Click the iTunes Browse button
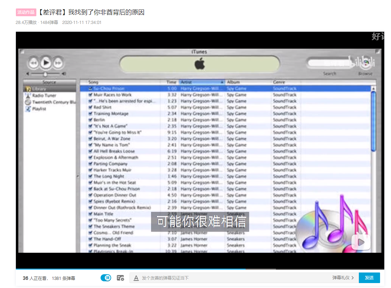 click(x=366, y=63)
